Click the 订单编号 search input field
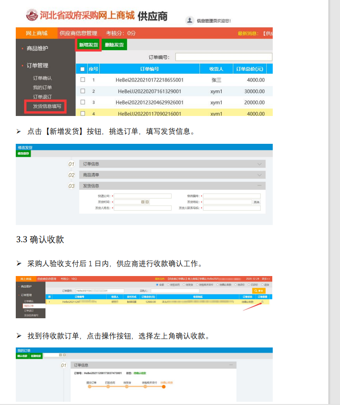Viewport: 340px width, 405px height. click(x=224, y=57)
